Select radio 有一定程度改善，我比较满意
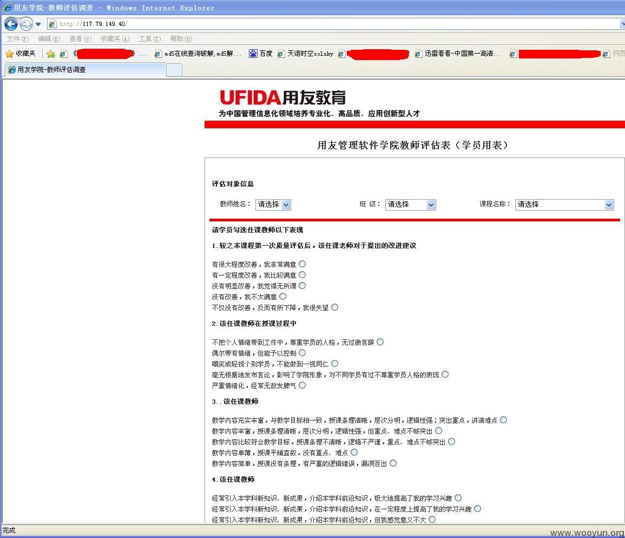Image resolution: width=625 pixels, height=538 pixels. pos(302,275)
